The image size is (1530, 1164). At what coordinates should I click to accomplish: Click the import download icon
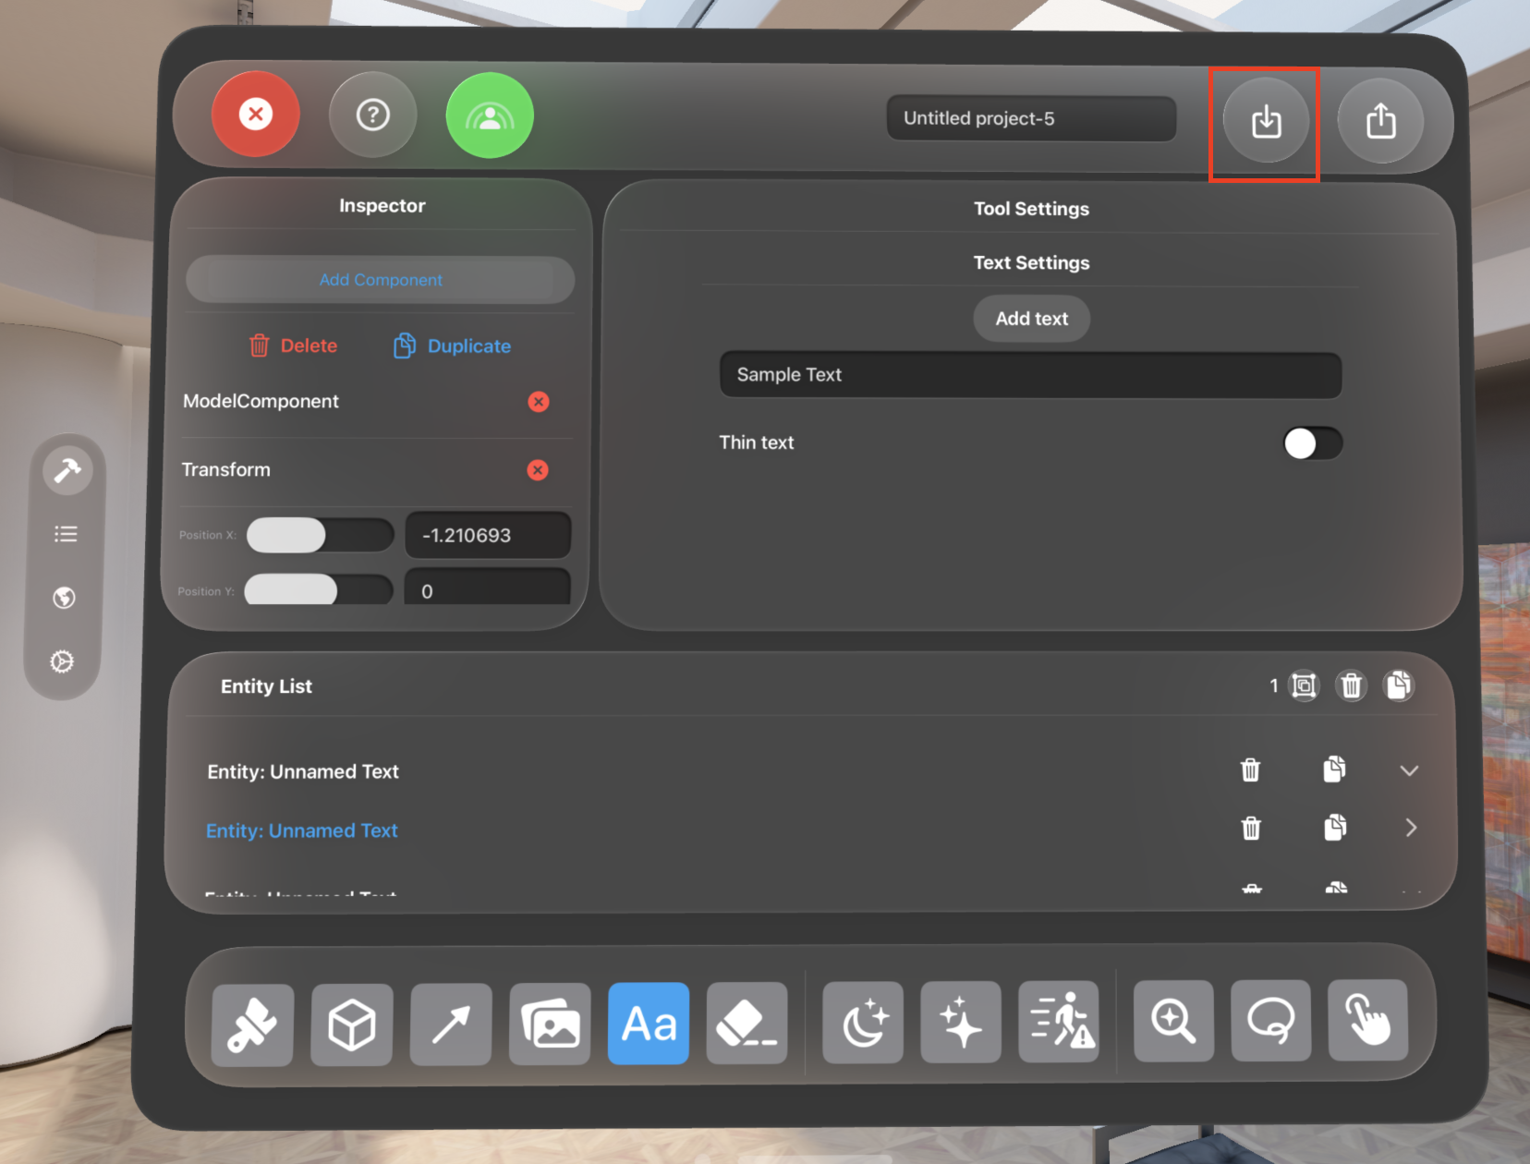pos(1266,121)
